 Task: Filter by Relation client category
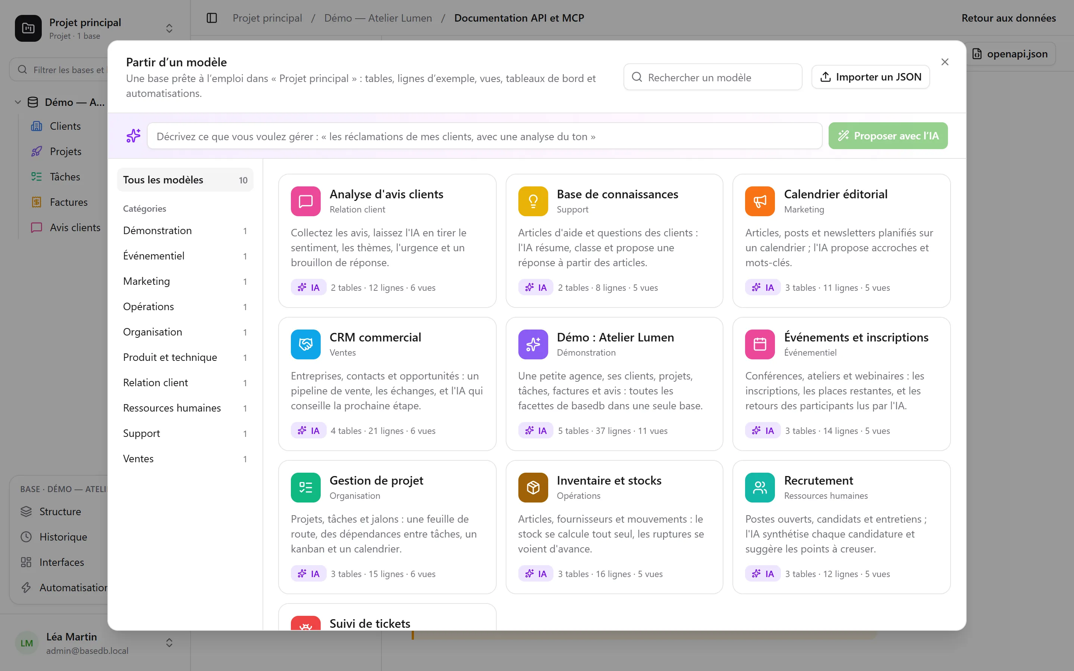185,382
